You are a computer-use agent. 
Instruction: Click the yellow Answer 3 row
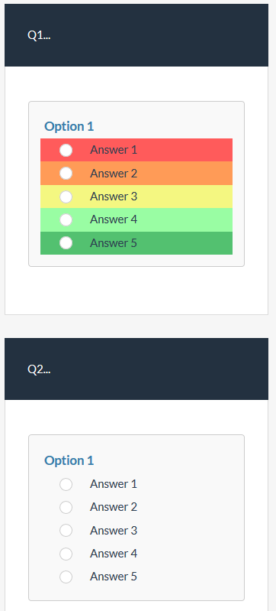[136, 197]
